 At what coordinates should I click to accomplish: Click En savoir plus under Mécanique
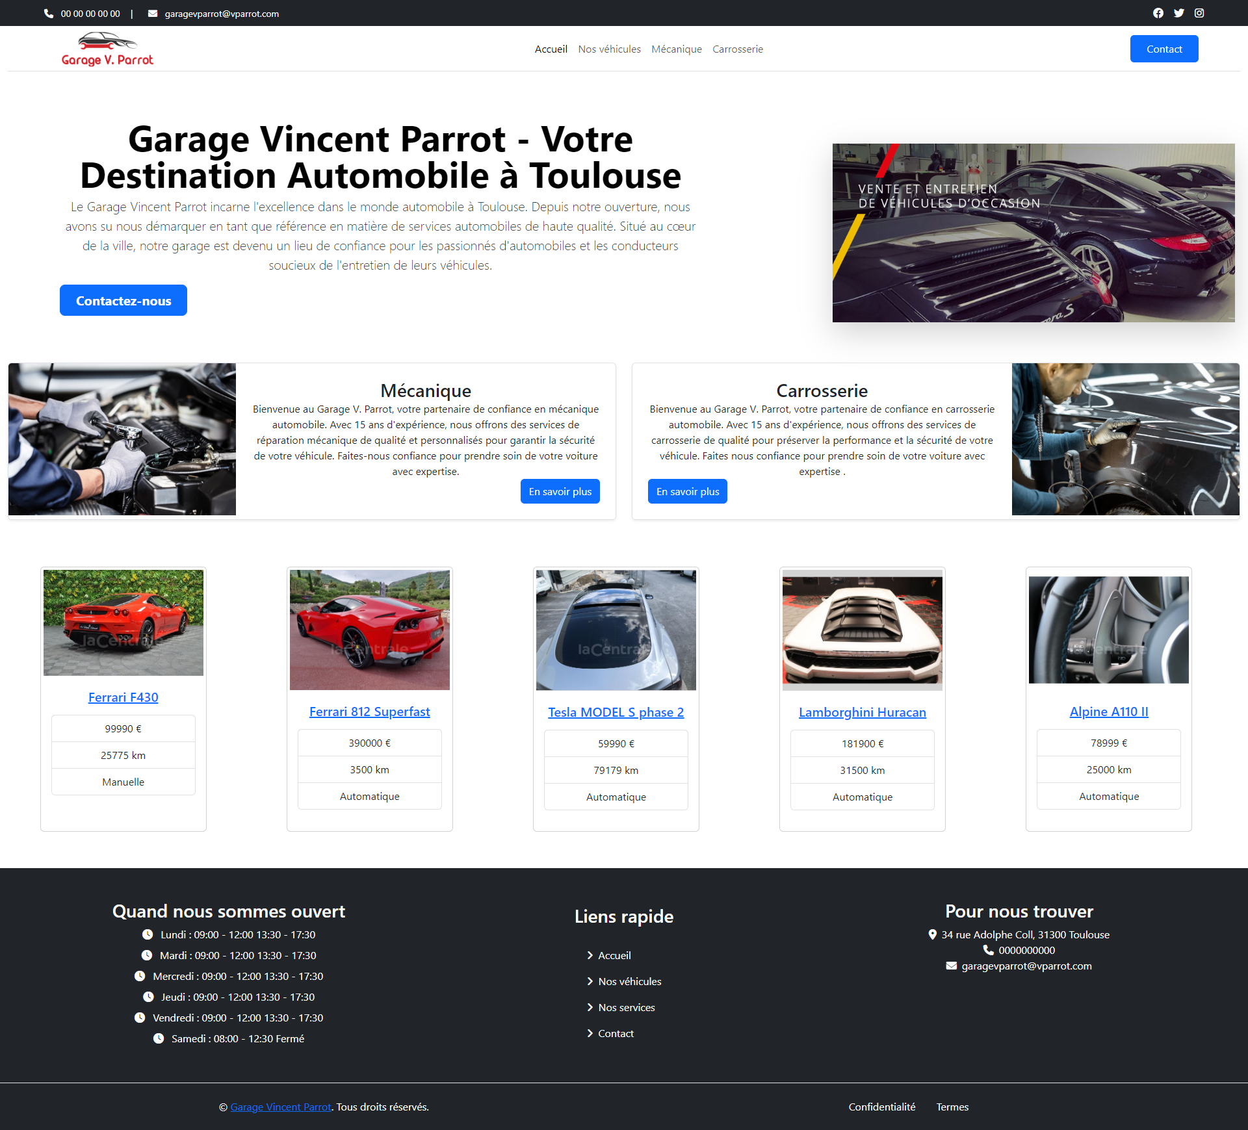(x=560, y=491)
